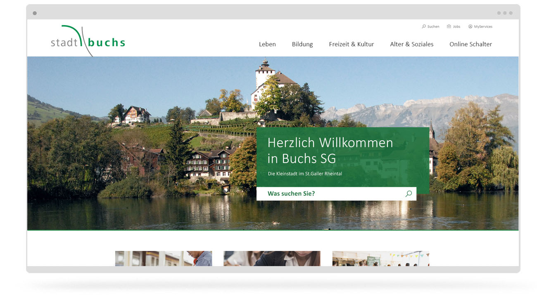Click the 'Herzlich Willkommen in Buchs SG' heading

[330, 150]
